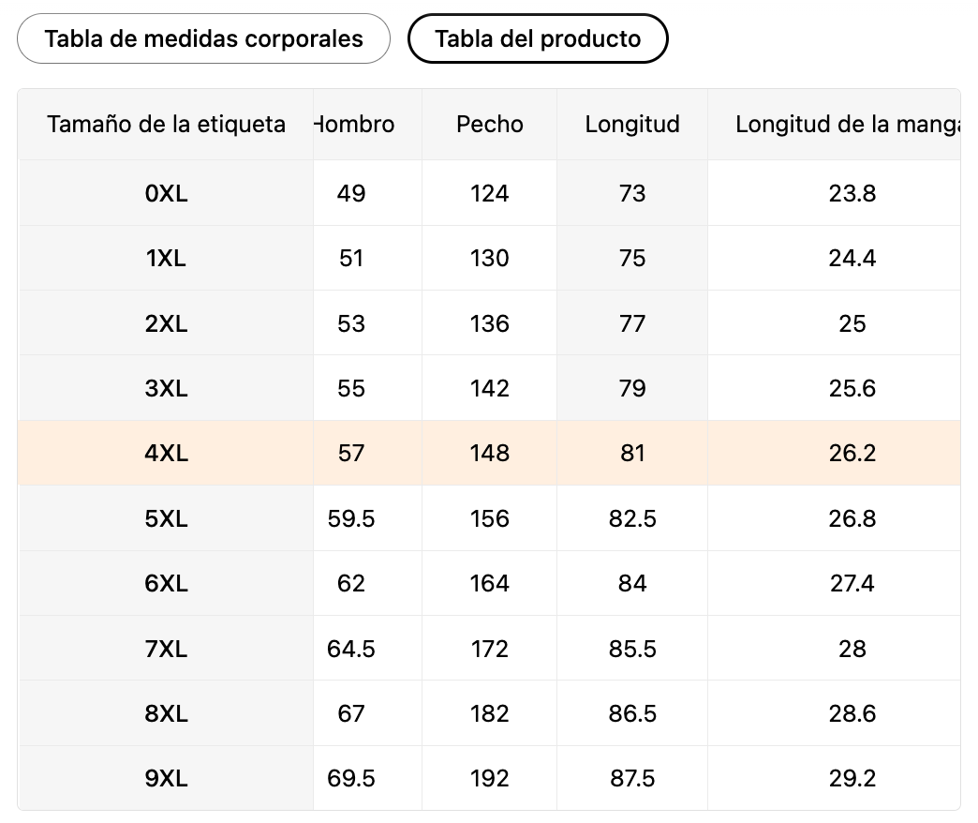Switch to Tabla de medidas corporales tab
The image size is (978, 823).
coord(203,38)
